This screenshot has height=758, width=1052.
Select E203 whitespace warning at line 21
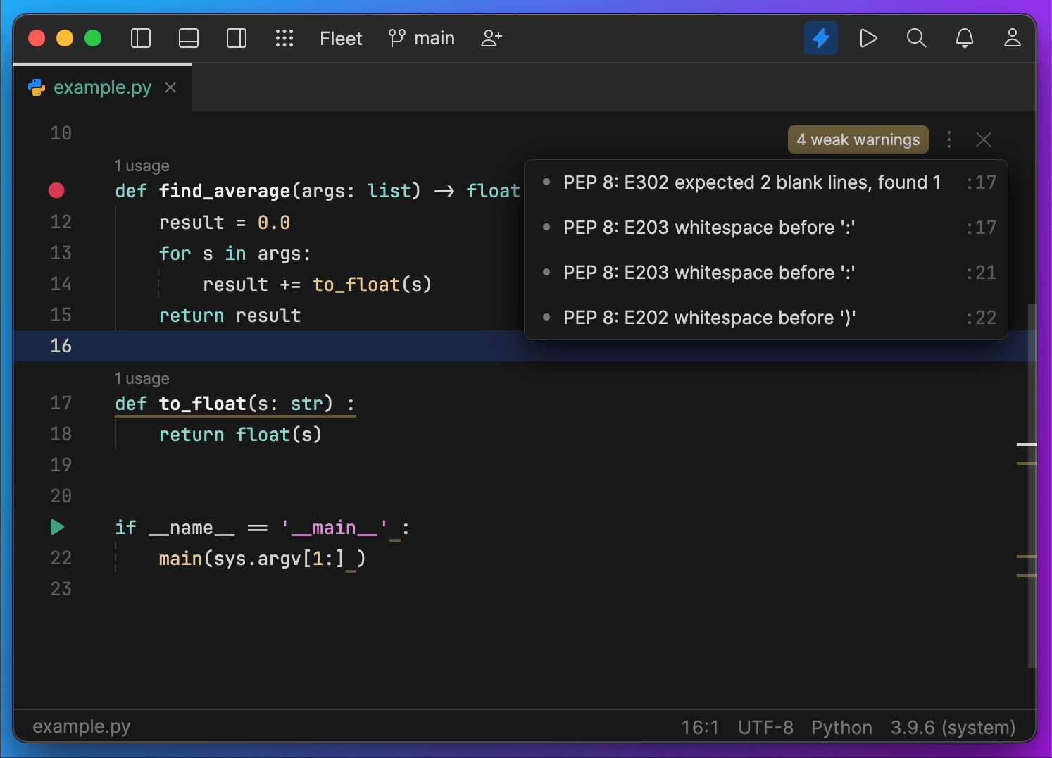coord(766,273)
